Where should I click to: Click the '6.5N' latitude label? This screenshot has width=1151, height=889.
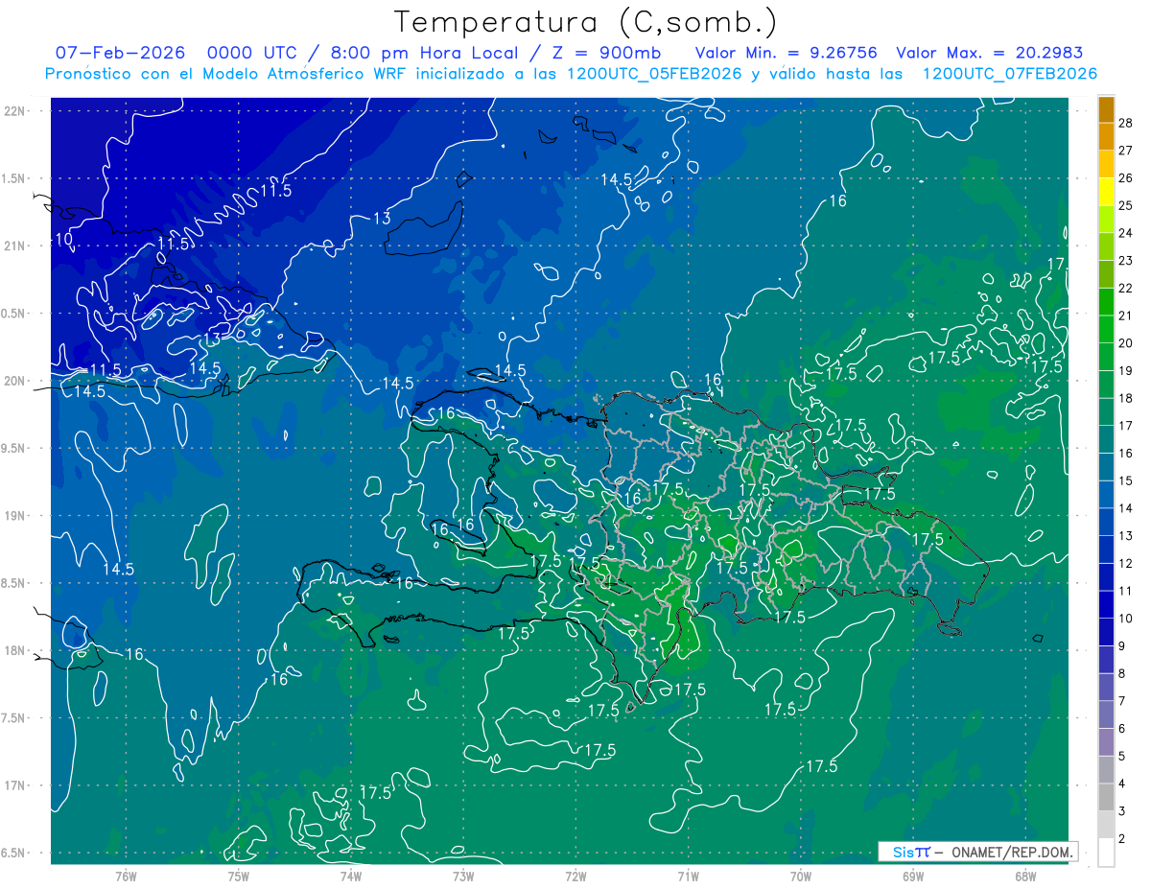[12, 853]
